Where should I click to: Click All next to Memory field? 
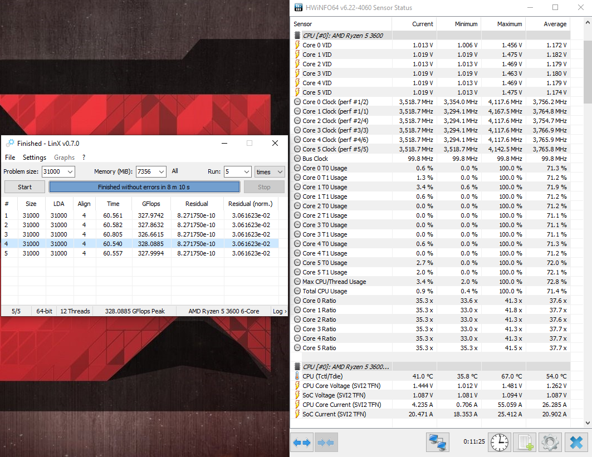click(175, 171)
